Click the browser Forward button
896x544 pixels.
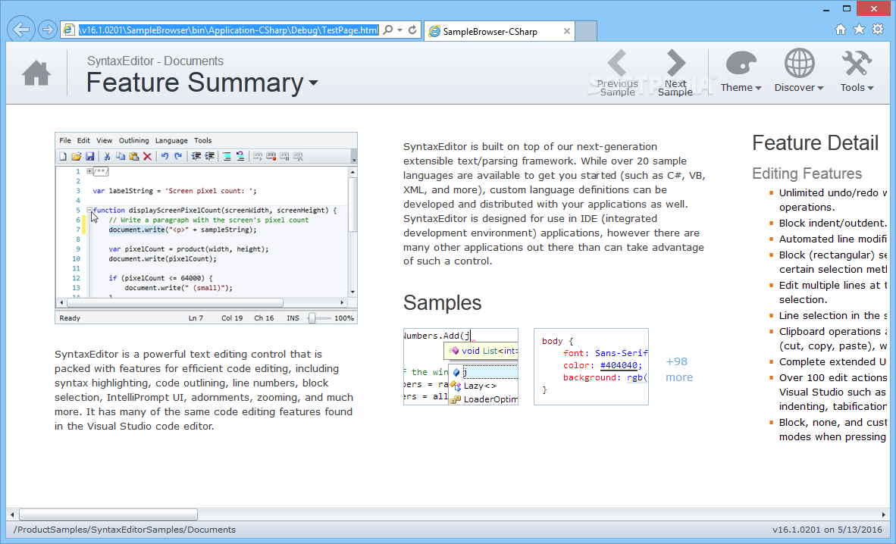coord(48,29)
